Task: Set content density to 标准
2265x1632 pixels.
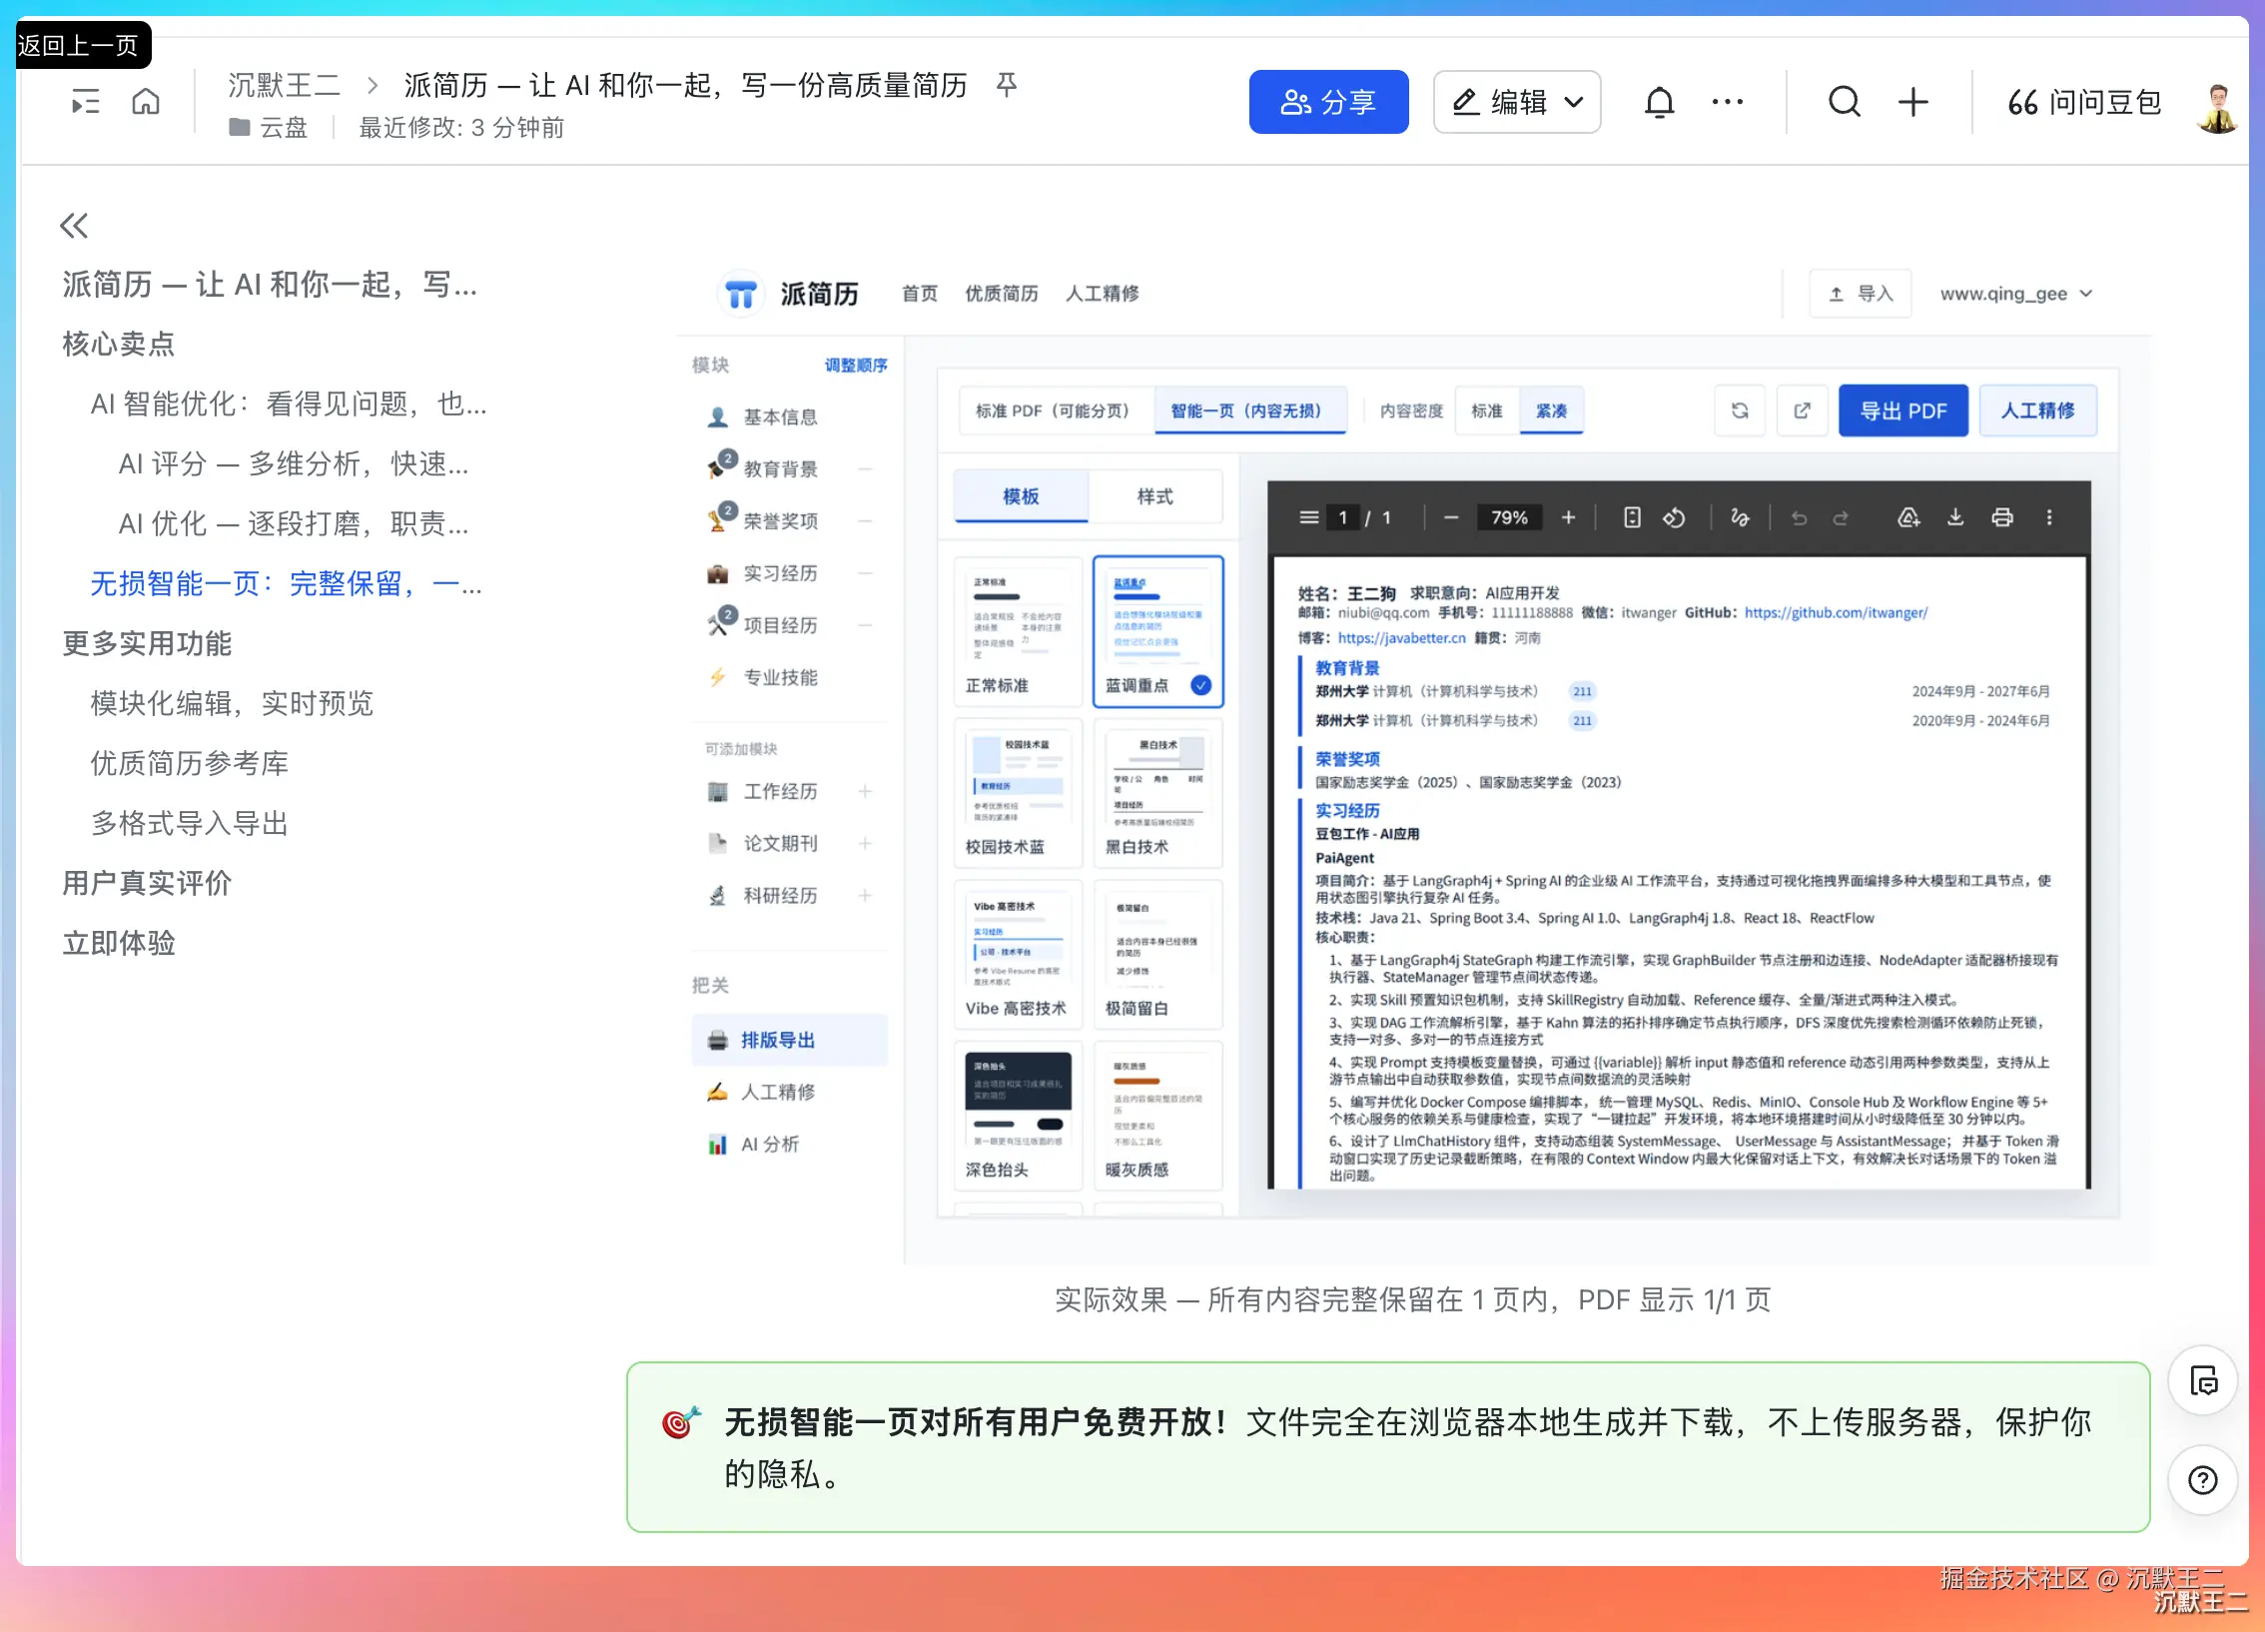Action: [1487, 410]
